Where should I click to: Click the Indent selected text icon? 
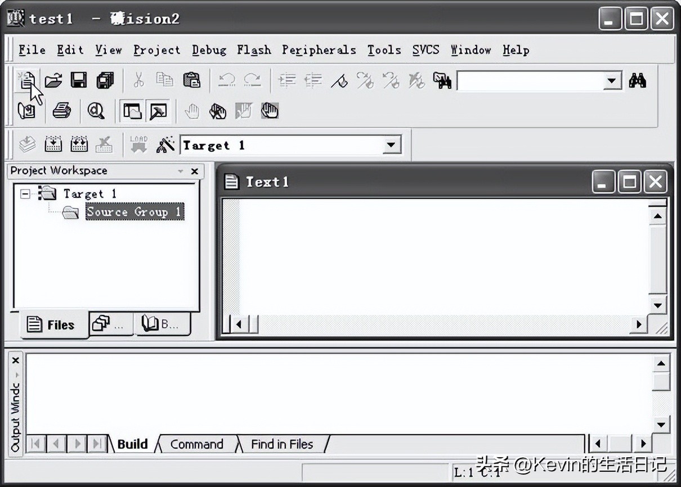287,81
